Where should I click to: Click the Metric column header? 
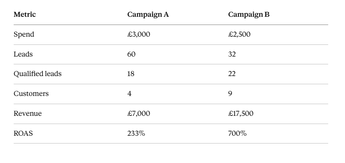click(x=25, y=14)
